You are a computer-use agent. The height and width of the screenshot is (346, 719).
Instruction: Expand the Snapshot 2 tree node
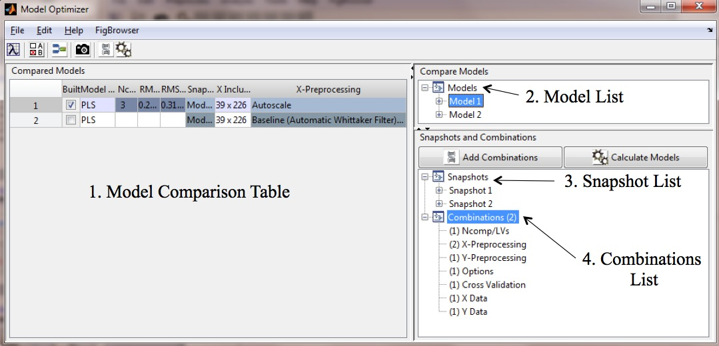click(x=439, y=204)
